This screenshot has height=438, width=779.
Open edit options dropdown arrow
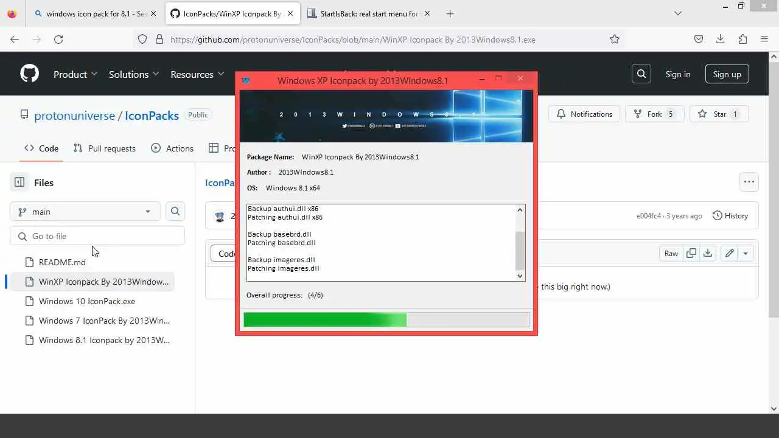click(746, 253)
